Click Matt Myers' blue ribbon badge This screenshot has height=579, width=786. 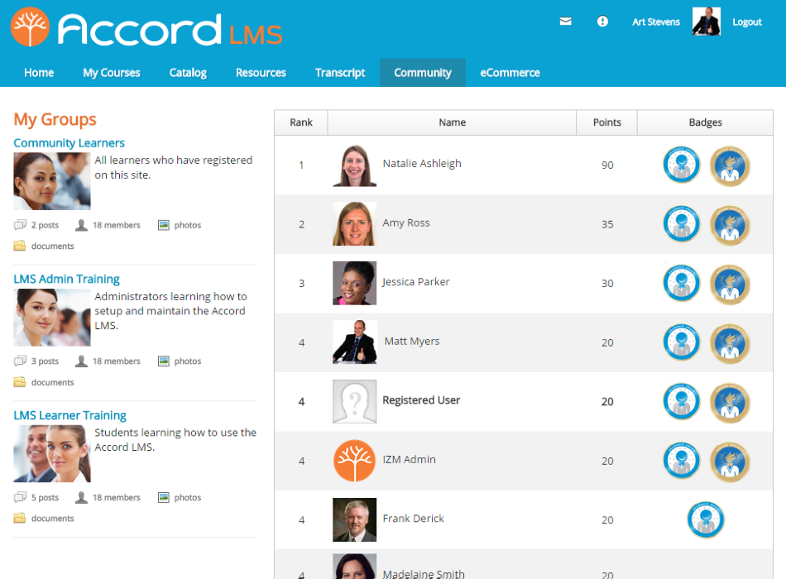tap(681, 342)
